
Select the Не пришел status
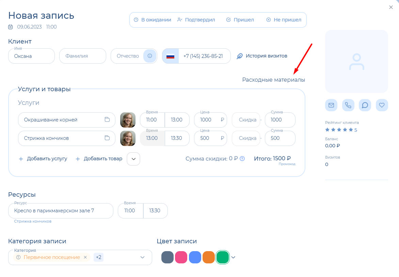[x=284, y=20]
